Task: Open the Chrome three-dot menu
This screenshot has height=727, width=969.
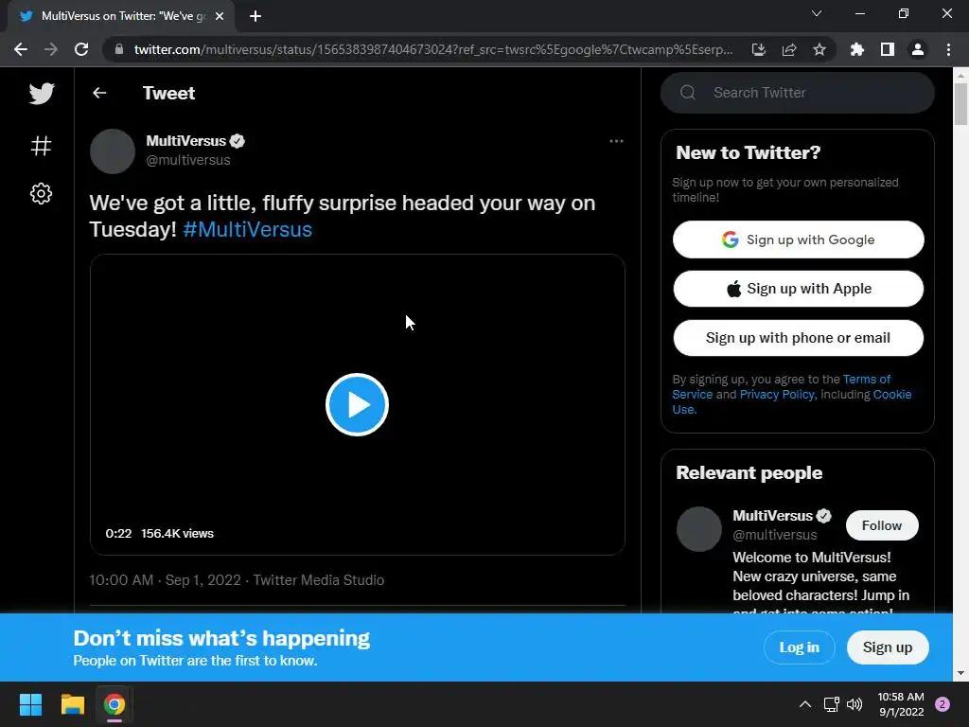Action: pos(948,49)
